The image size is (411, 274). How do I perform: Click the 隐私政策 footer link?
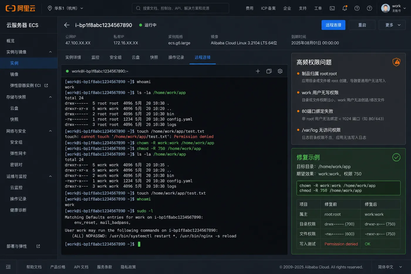tap(128, 267)
